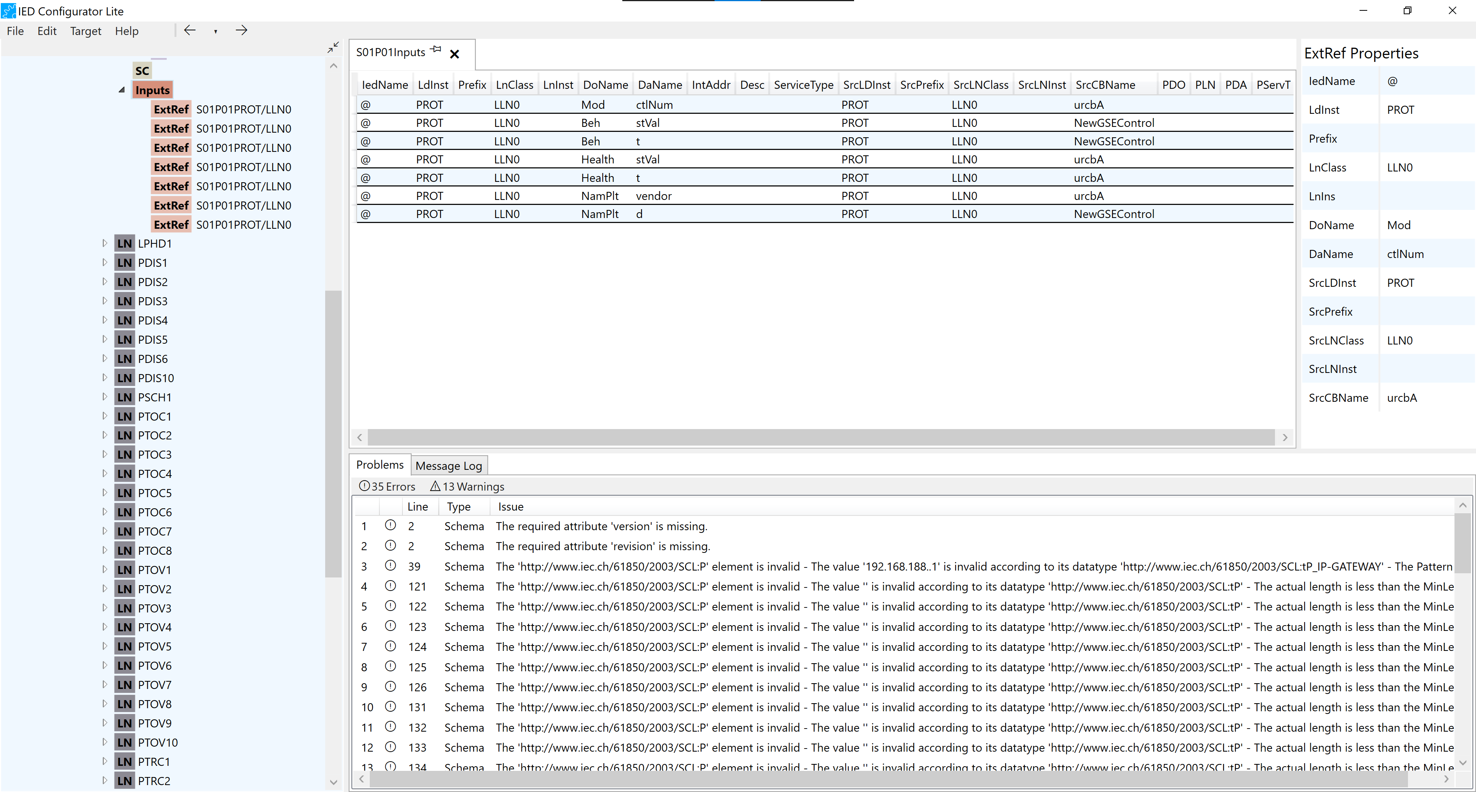
Task: Click the SC tag icon in tree
Action: click(x=142, y=71)
